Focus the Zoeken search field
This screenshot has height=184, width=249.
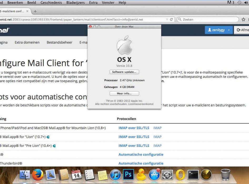208,19
